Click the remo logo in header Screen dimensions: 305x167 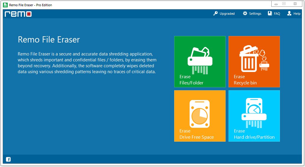[18, 14]
